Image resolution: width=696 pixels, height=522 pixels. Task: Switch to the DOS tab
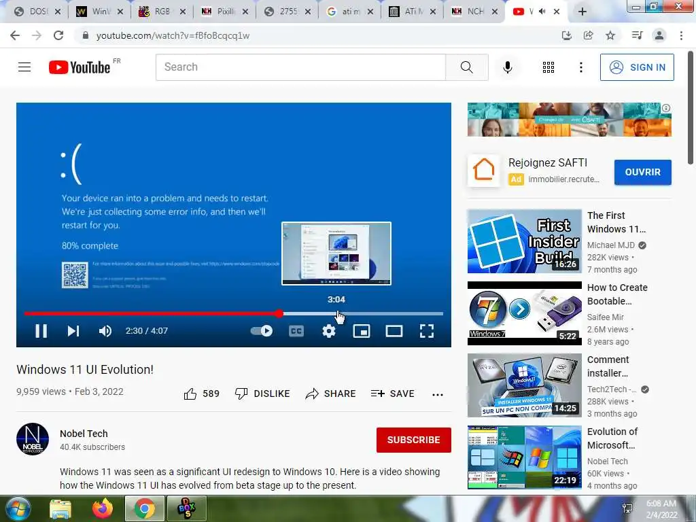tap(37, 12)
